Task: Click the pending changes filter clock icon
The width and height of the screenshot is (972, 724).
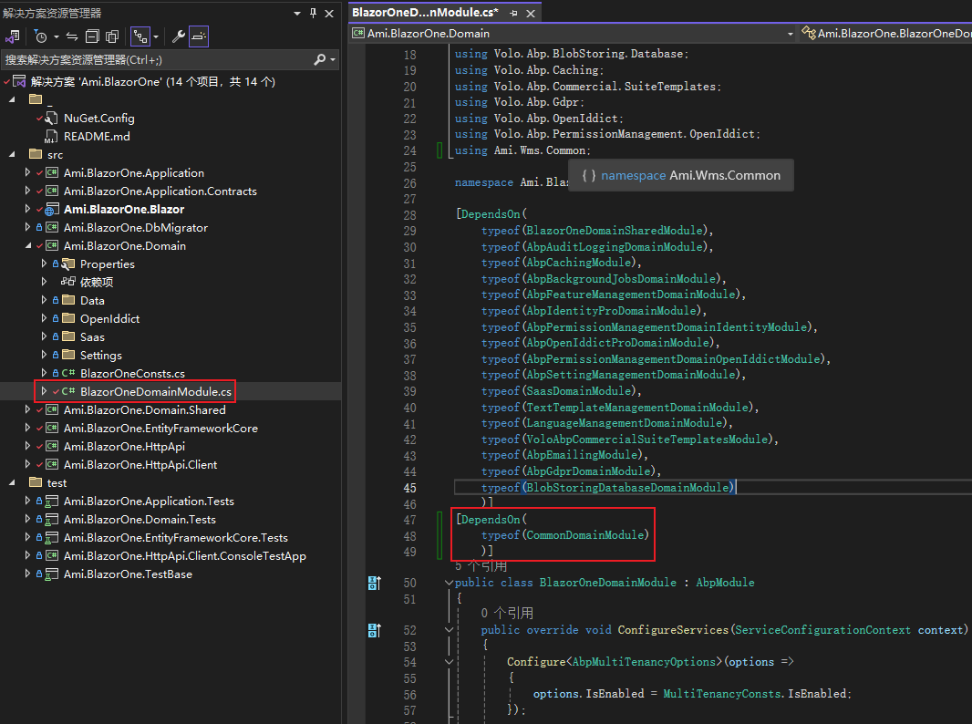Action: 41,36
